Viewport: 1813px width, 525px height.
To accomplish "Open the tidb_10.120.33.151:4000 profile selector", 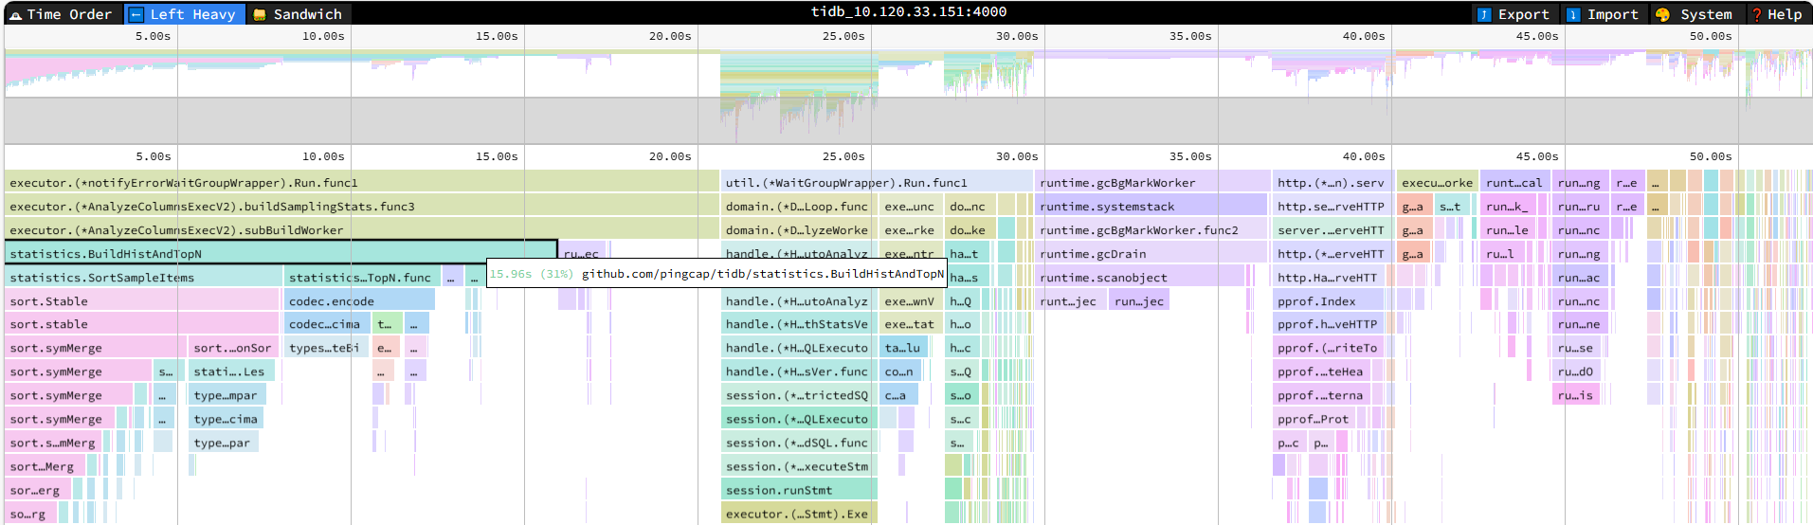I will pyautogui.click(x=908, y=12).
